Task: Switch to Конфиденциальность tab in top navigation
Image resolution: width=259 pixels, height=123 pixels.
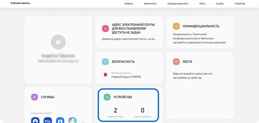Action: click(178, 4)
